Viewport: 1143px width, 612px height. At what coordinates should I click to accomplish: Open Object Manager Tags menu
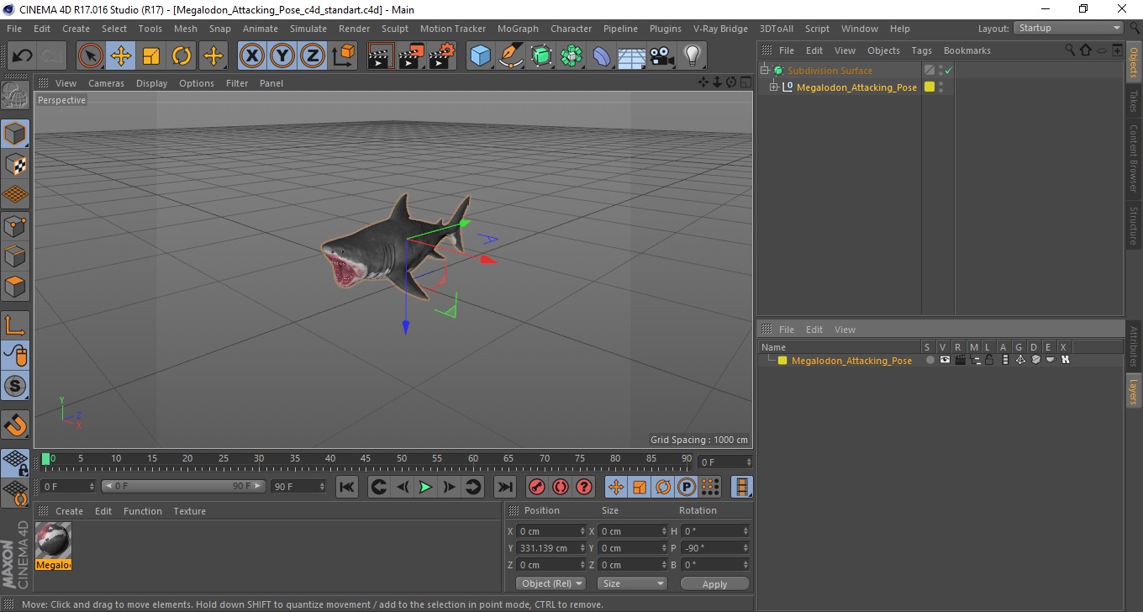tap(921, 50)
